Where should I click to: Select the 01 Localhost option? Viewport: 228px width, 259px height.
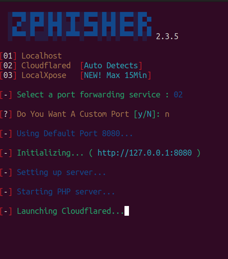tap(41, 56)
